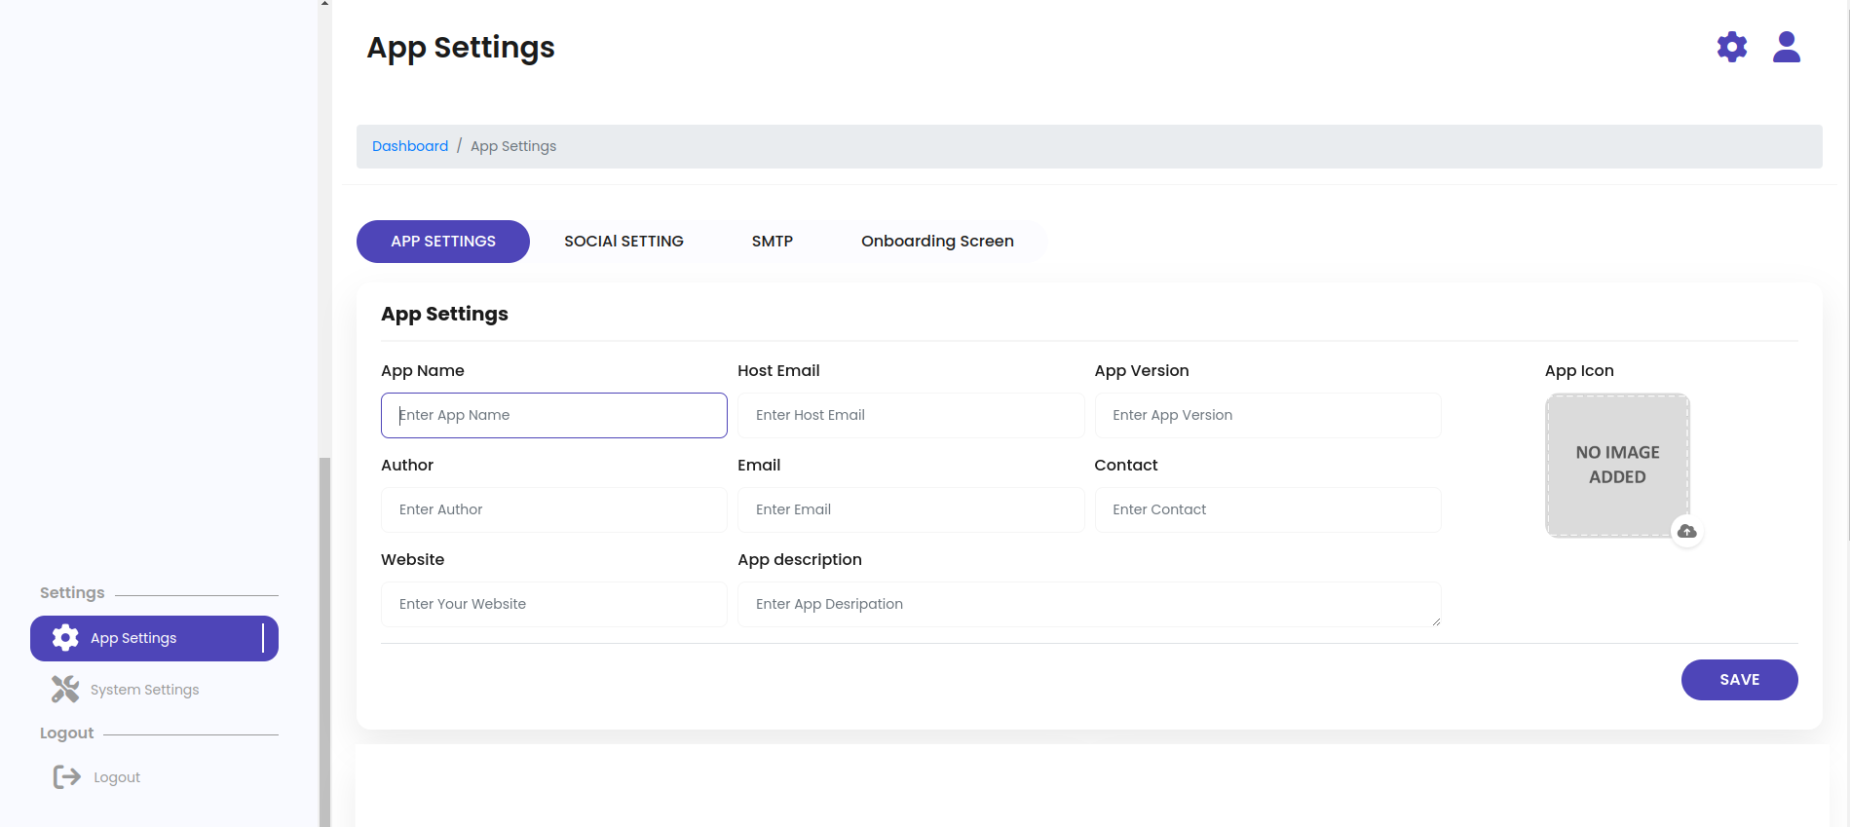This screenshot has height=827, width=1850.
Task: Switch to the SOCIAl SETTING tab
Action: [623, 242]
